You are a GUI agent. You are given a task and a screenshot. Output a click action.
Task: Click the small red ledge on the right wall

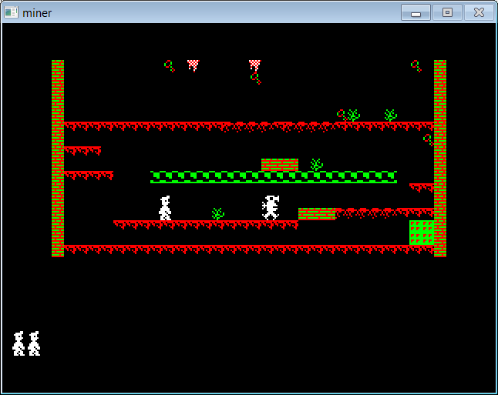pyautogui.click(x=422, y=188)
